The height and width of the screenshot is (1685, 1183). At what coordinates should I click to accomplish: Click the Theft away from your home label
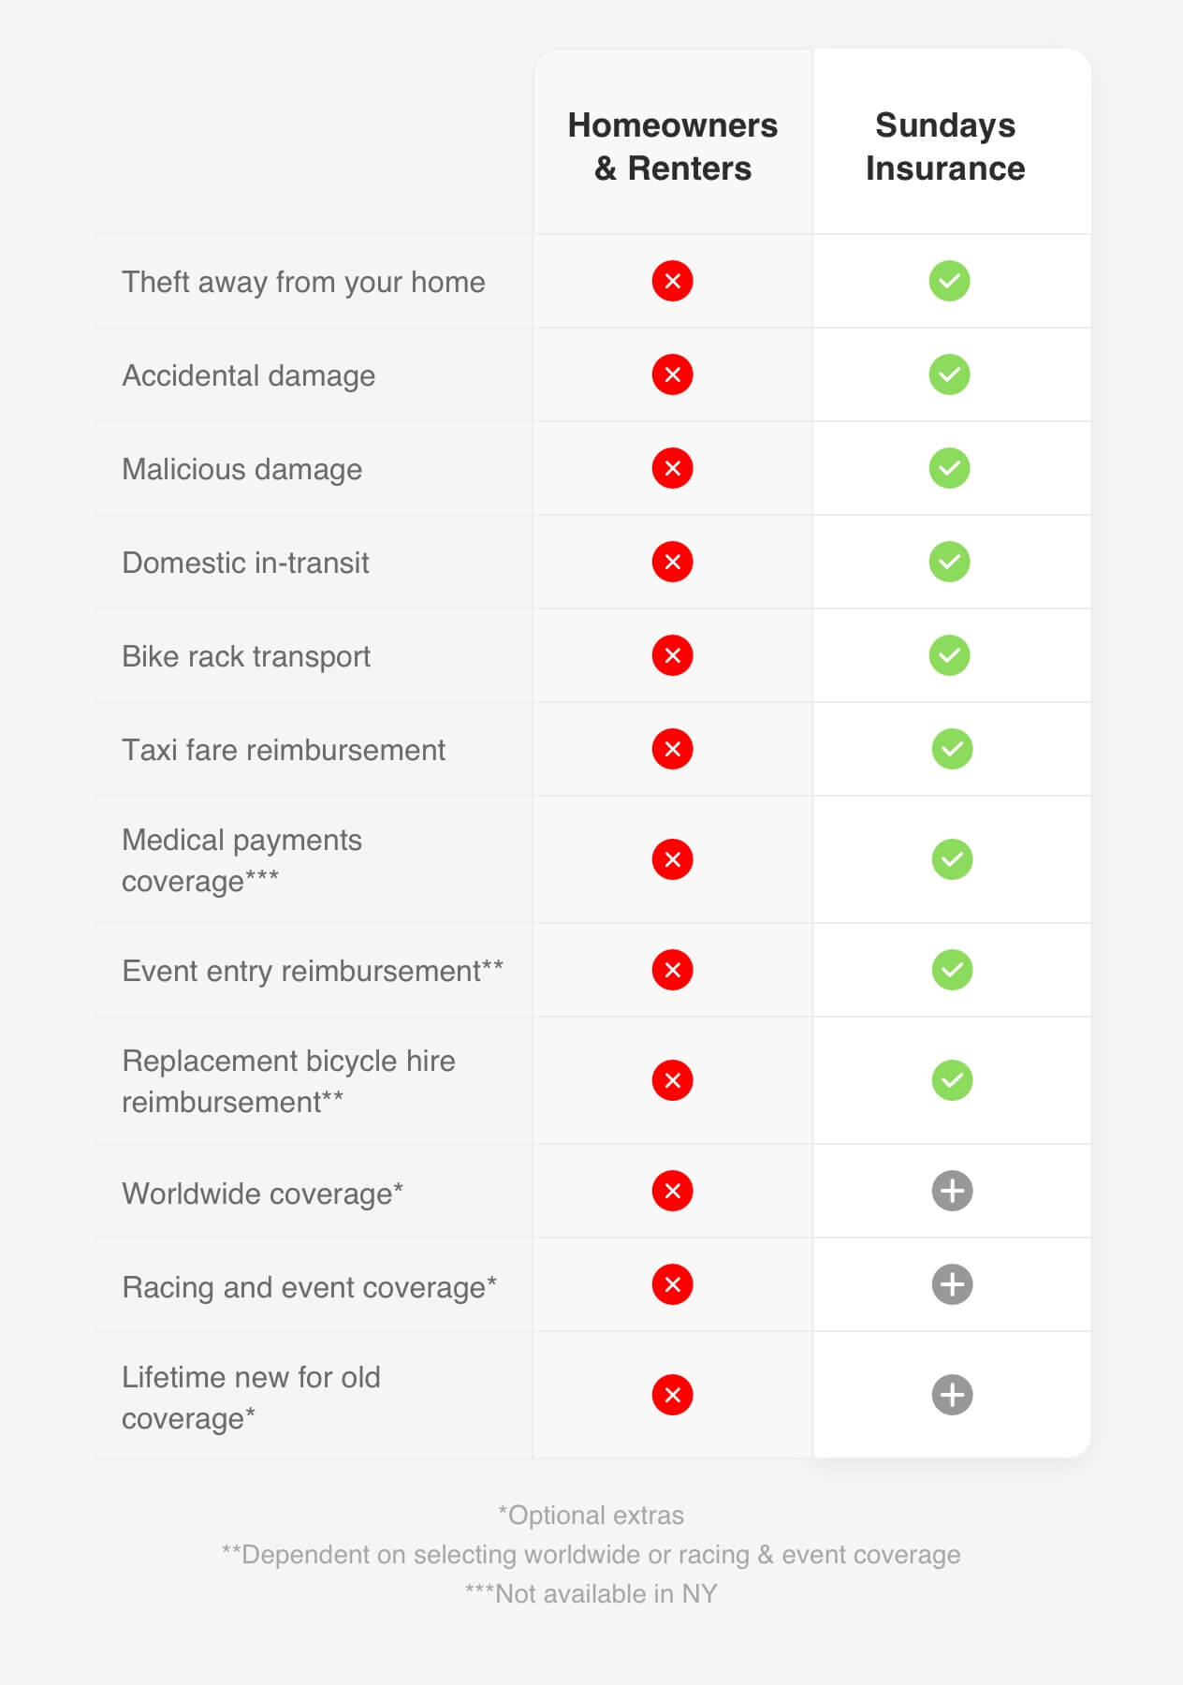[x=303, y=282]
